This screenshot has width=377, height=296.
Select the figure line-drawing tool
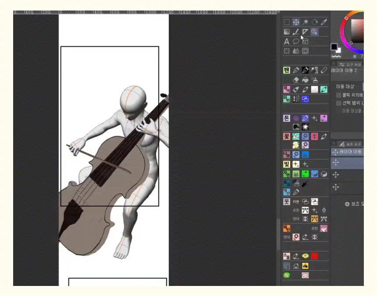pyautogui.click(x=296, y=31)
